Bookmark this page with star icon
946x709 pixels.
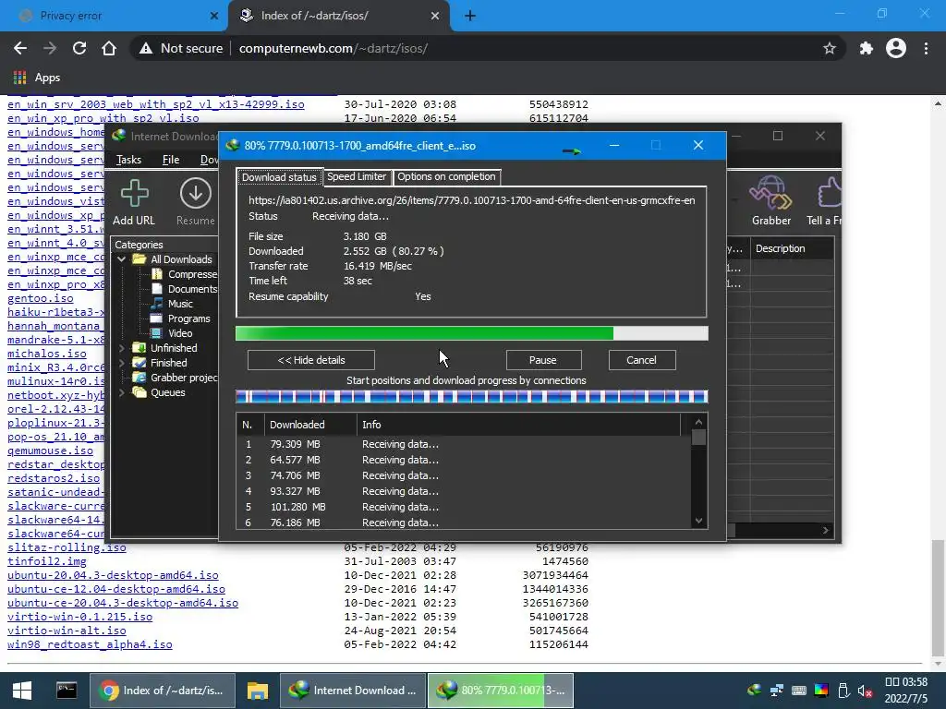pyautogui.click(x=830, y=48)
